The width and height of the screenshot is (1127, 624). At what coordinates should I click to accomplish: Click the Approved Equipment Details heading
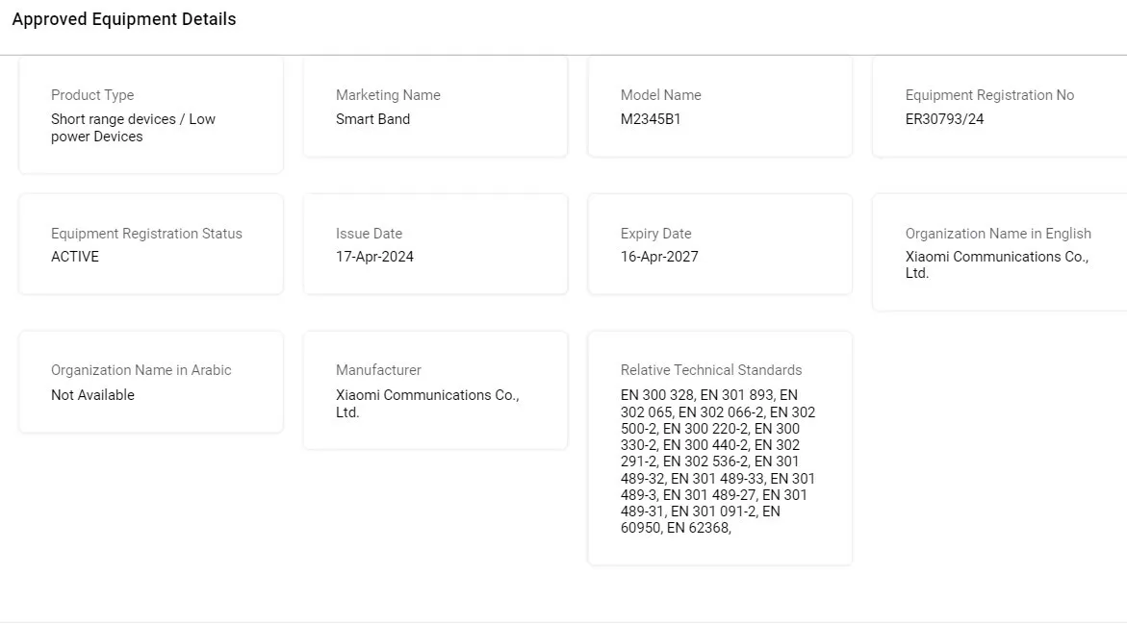click(x=124, y=19)
